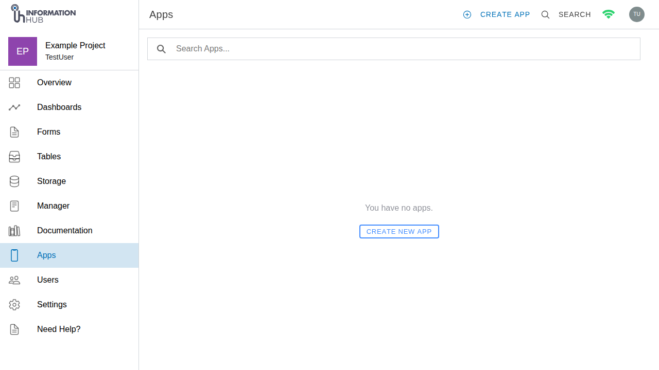
Task: Select the highlighted Apps menu entry
Action: click(70, 255)
